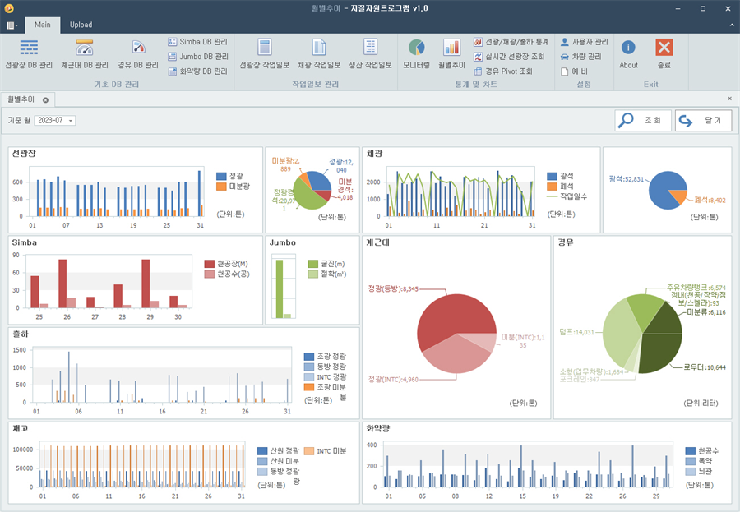Screen dimensions: 740x512
Task: Open 계근대 DB 관리 gauge icon
Action: coord(85,48)
